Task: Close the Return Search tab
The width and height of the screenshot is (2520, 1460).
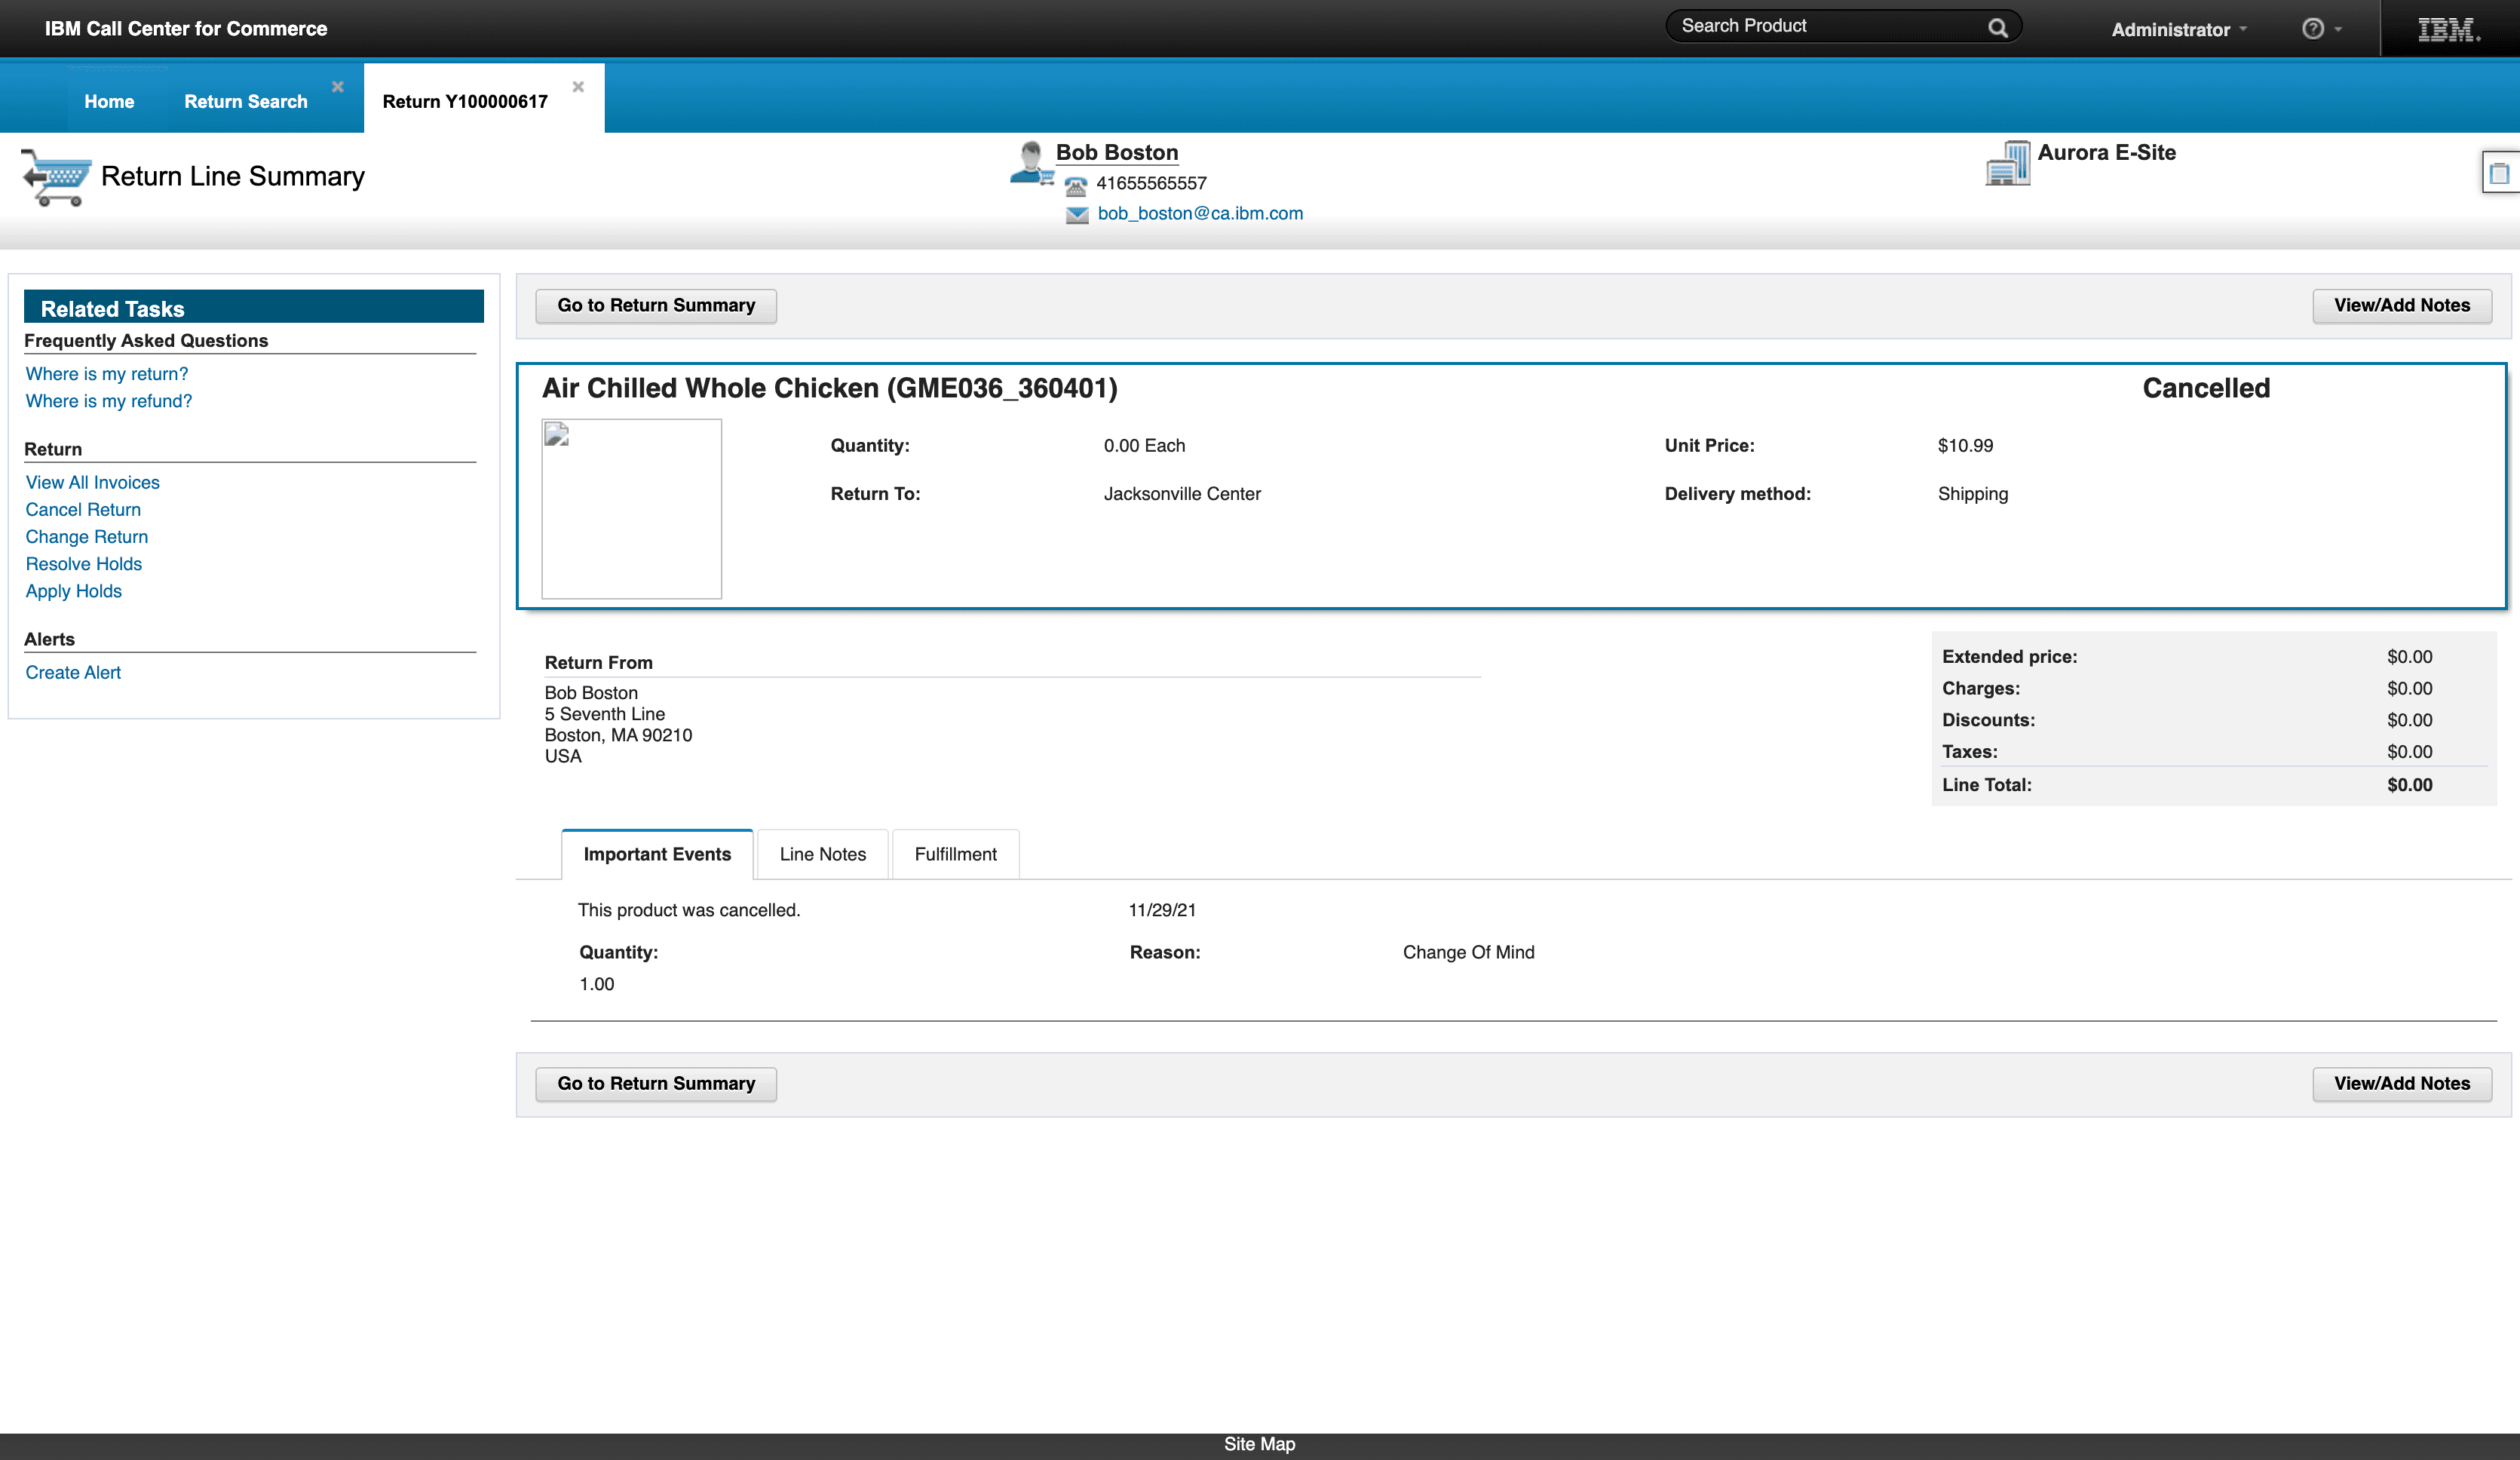Action: click(338, 87)
